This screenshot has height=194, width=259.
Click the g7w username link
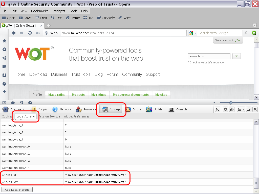pyautogui.click(x=238, y=40)
